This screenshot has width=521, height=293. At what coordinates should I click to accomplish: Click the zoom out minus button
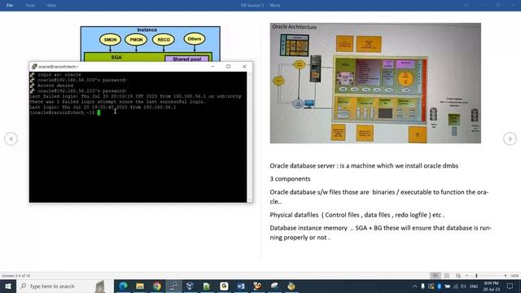(x=466, y=275)
